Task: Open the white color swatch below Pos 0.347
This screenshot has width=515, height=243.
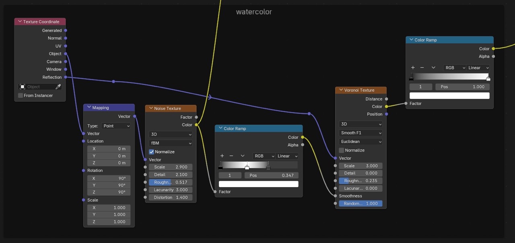Action: coord(259,184)
